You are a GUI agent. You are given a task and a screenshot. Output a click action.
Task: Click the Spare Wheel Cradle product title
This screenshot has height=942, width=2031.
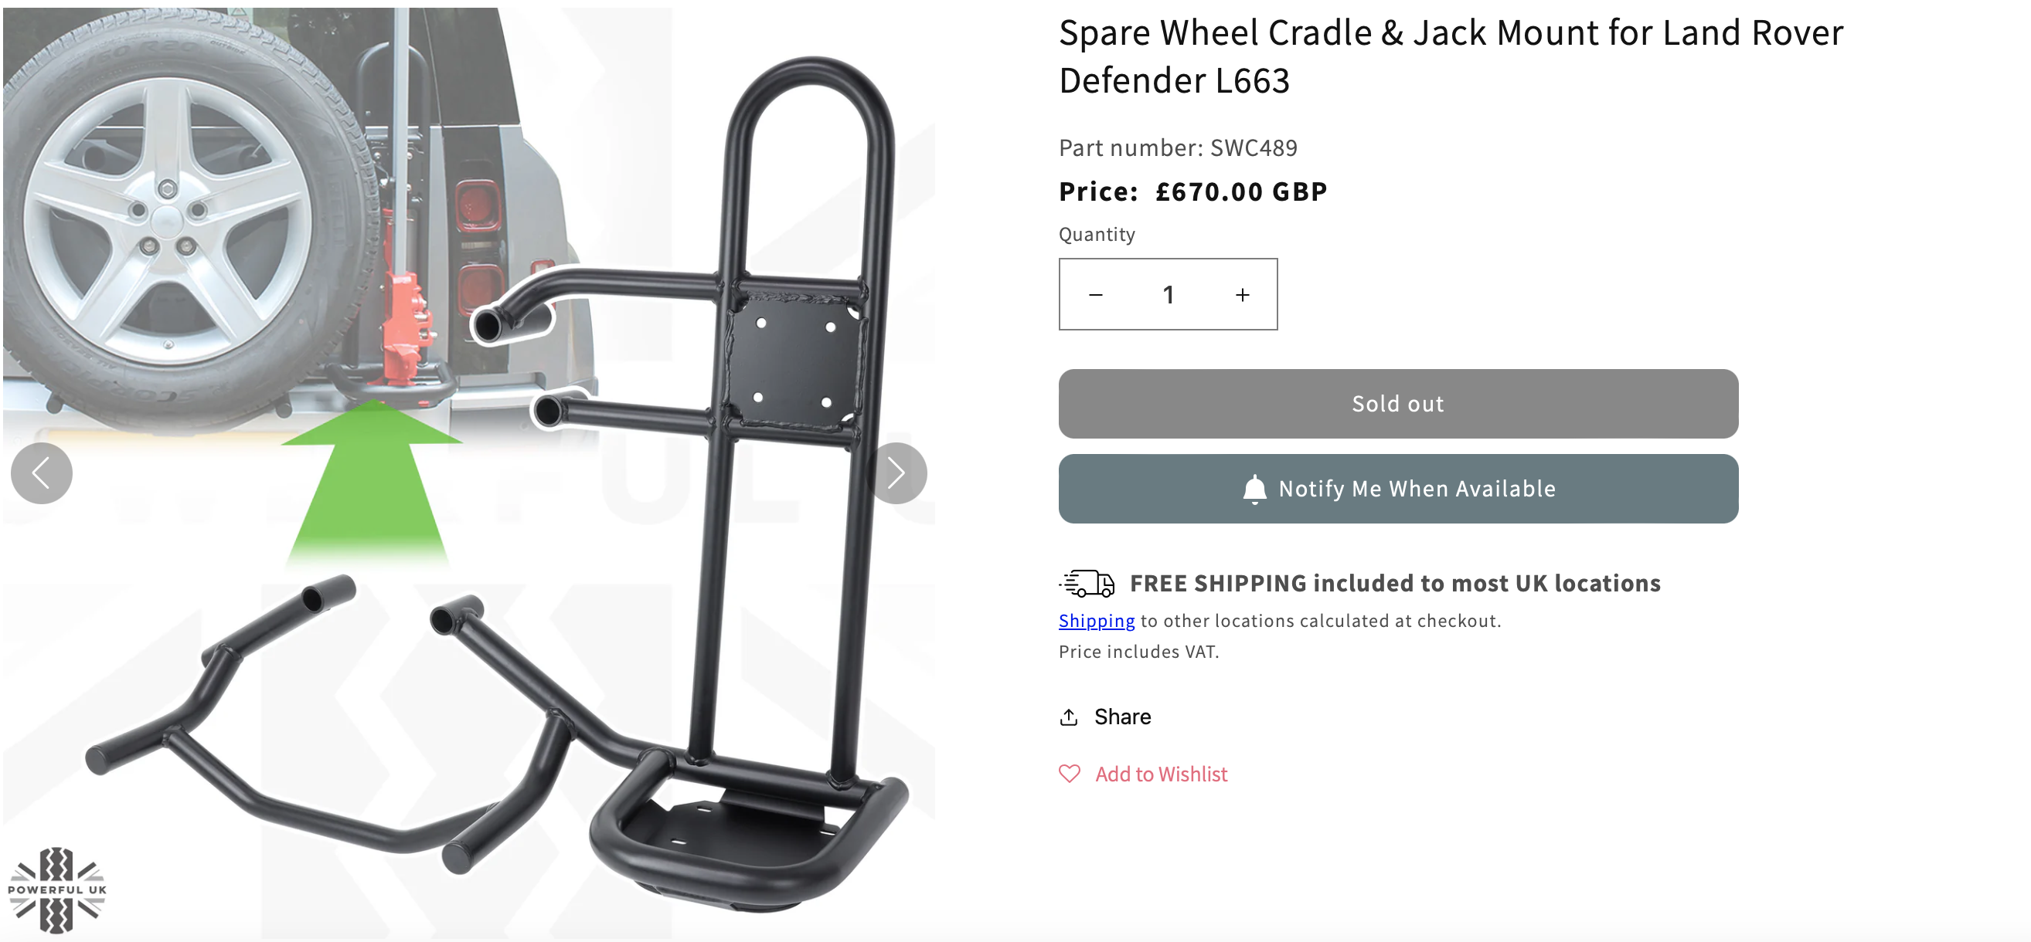[1451, 56]
